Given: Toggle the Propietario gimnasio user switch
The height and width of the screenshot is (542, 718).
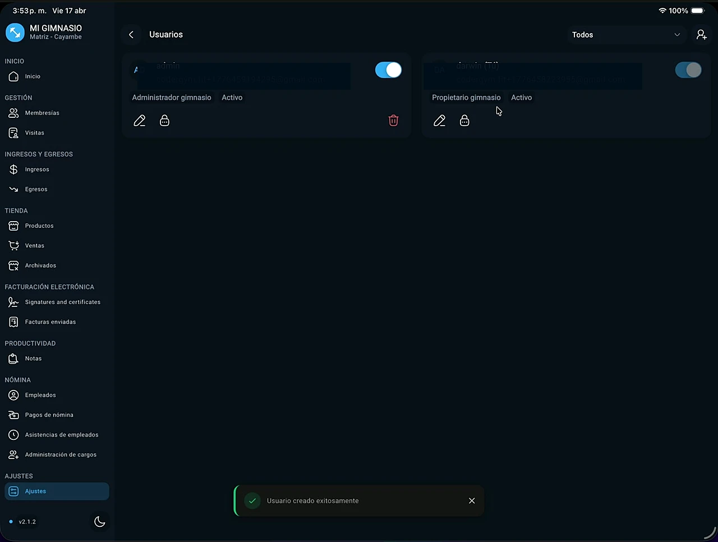Looking at the screenshot, I should tap(688, 70).
